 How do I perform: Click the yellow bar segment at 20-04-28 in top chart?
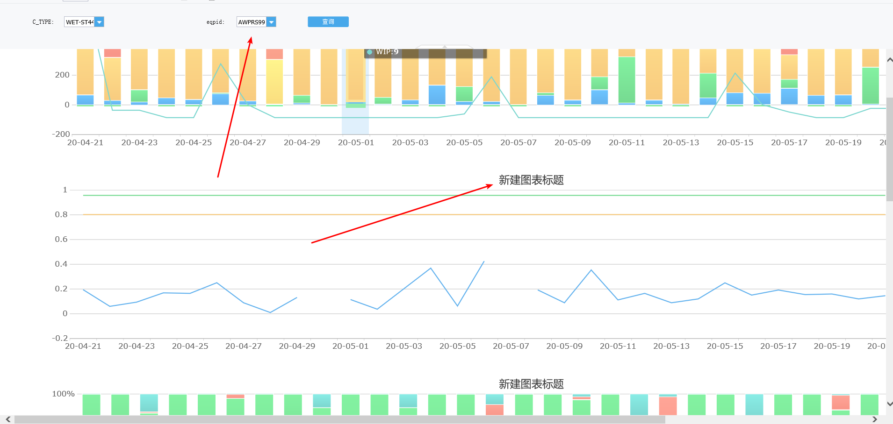[x=274, y=82]
